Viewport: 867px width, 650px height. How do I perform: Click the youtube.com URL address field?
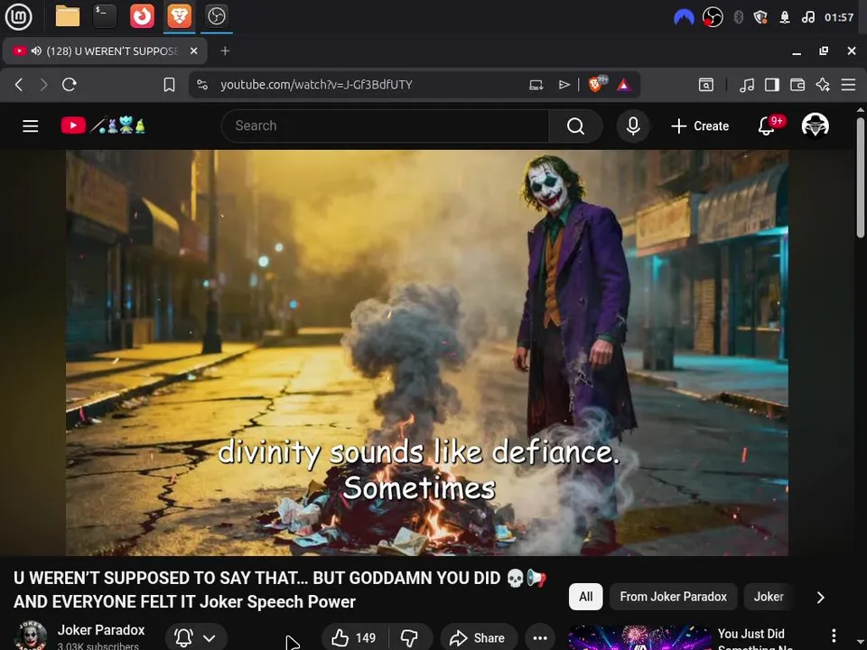pos(316,85)
